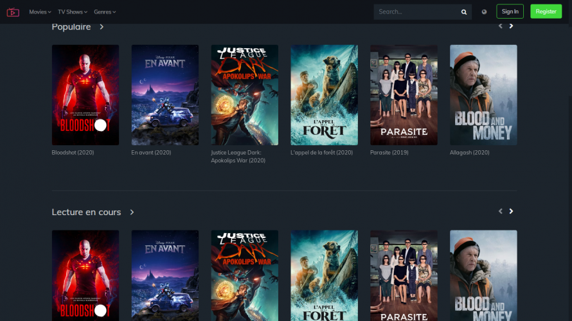Open the language globe icon

pos(484,12)
